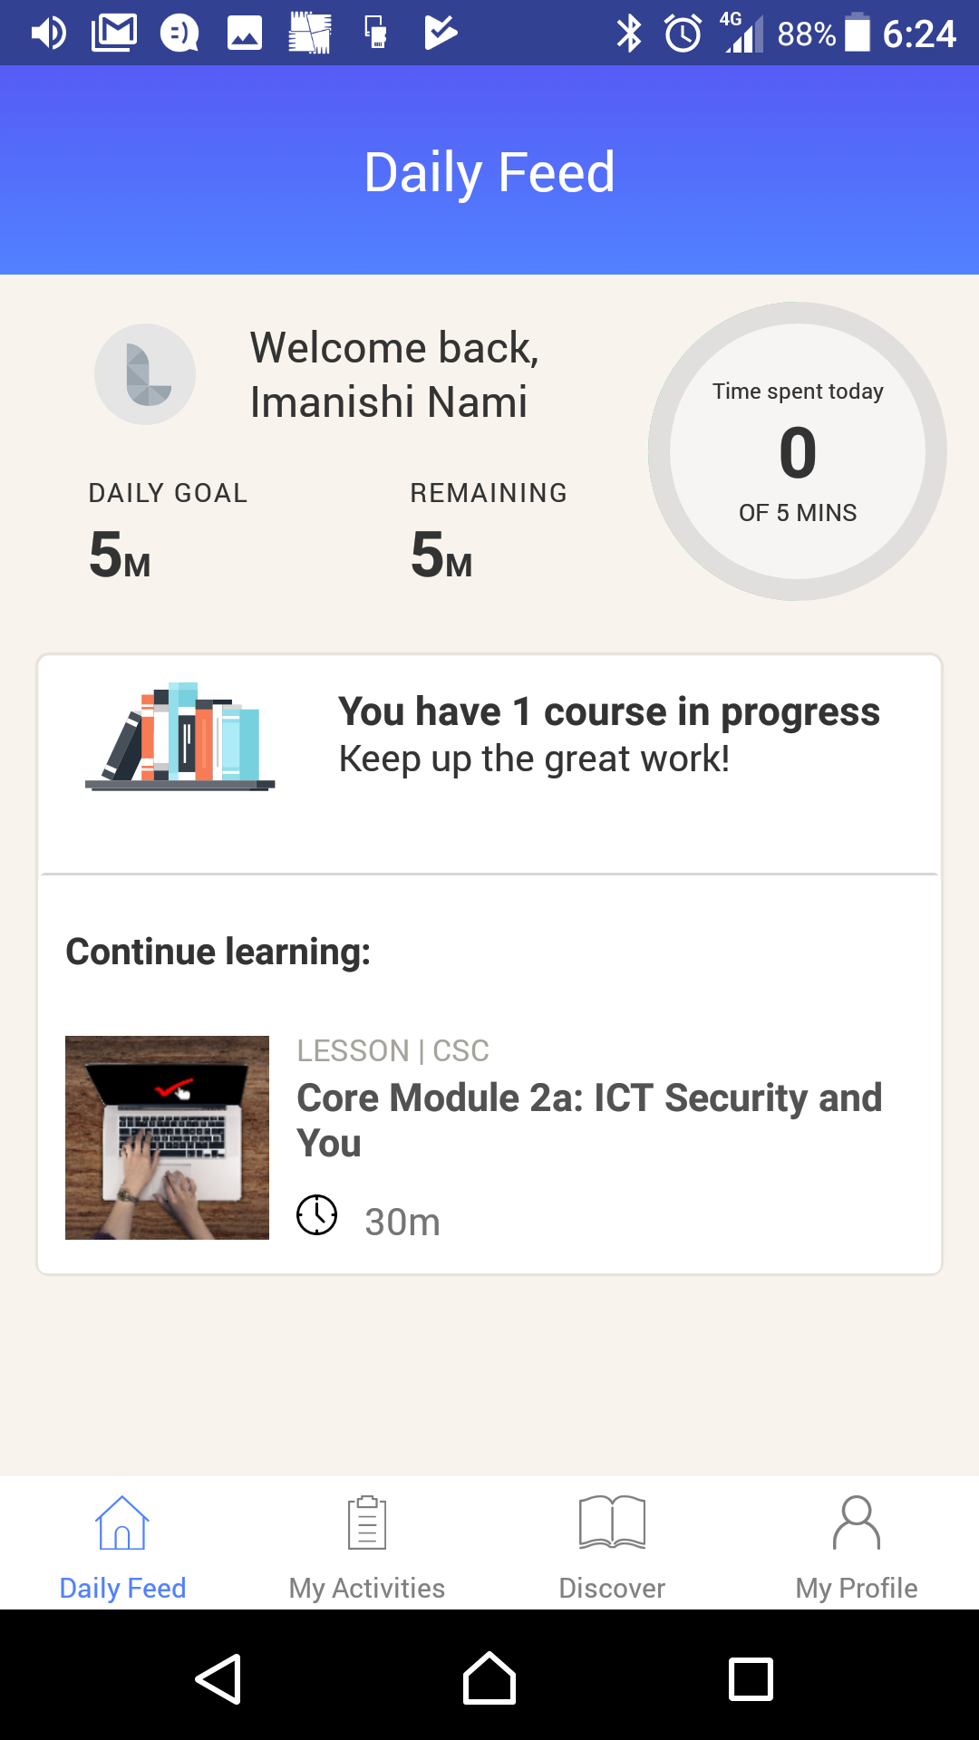Tap the bookshelf illustration
Screen dimensions: 979x1740
tap(180, 737)
